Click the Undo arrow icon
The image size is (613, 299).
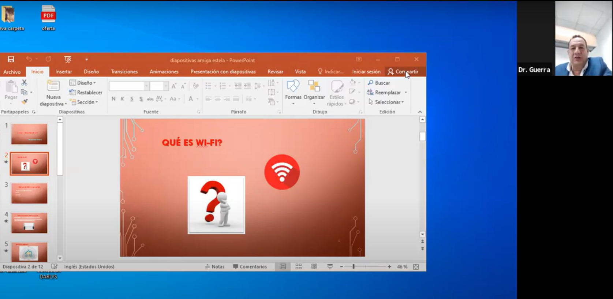point(29,59)
